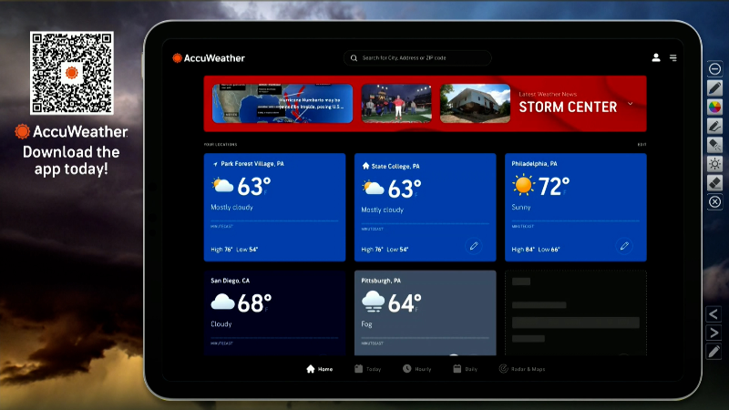Expand the Storm Center chevron
This screenshot has width=729, height=410.
pos(631,104)
